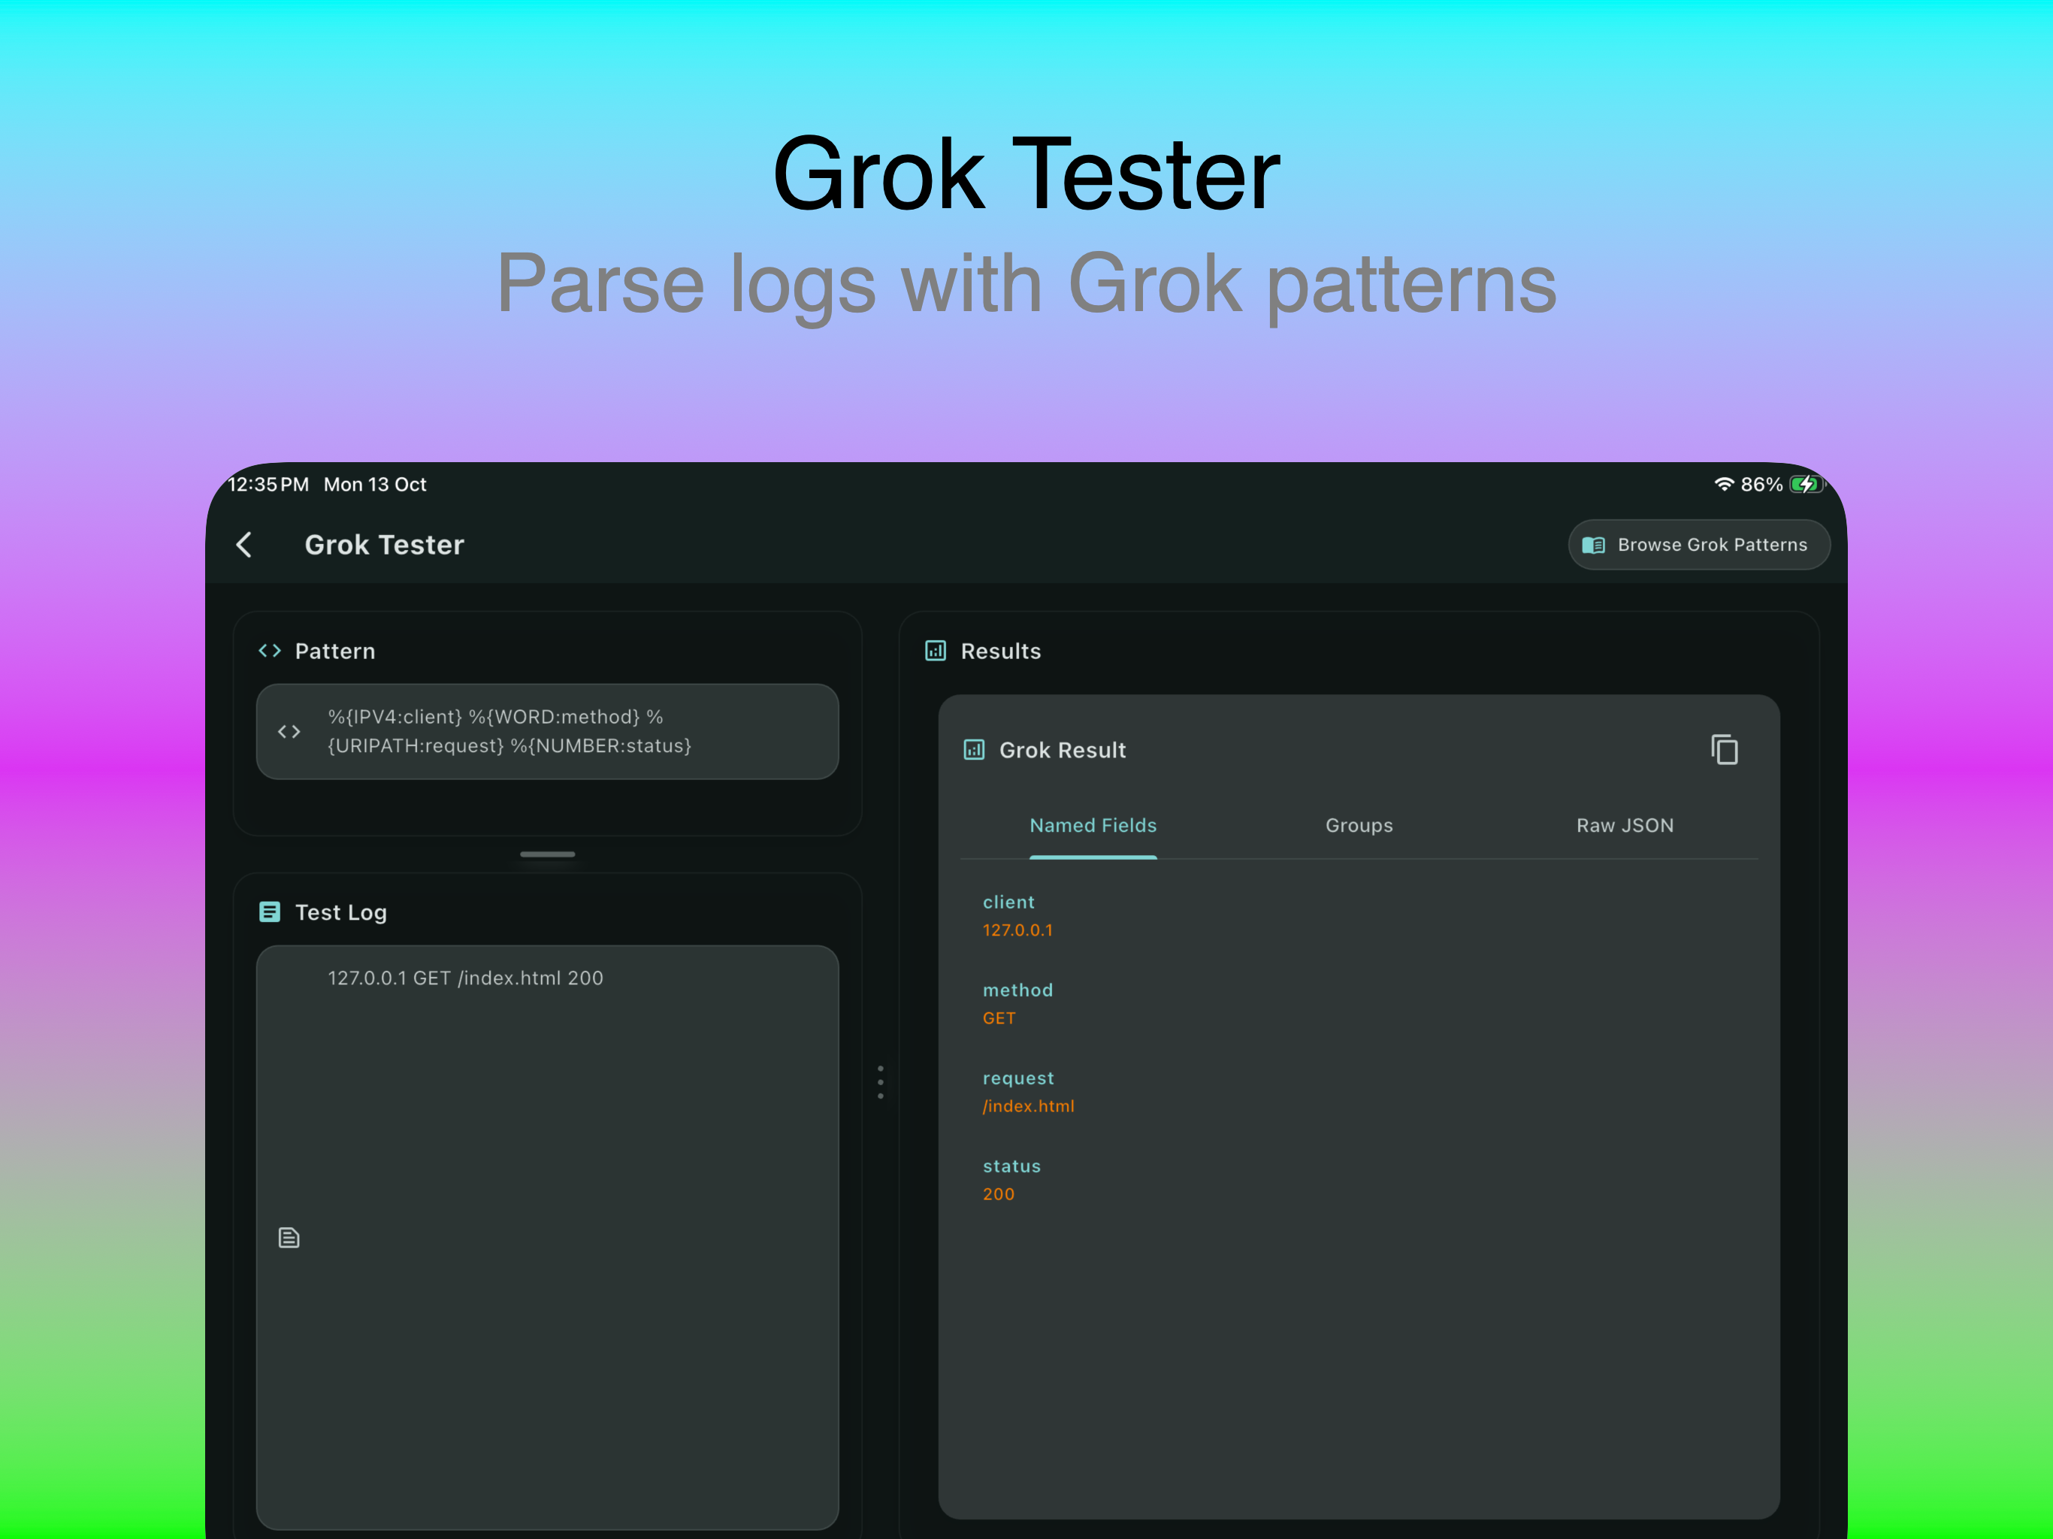Click the bar chart icon beside Results heading
Viewport: 2053px width, 1539px height.
pyautogui.click(x=936, y=651)
